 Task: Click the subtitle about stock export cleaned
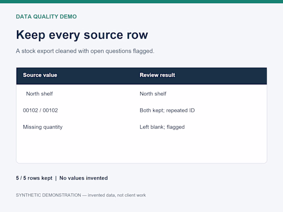(x=85, y=51)
